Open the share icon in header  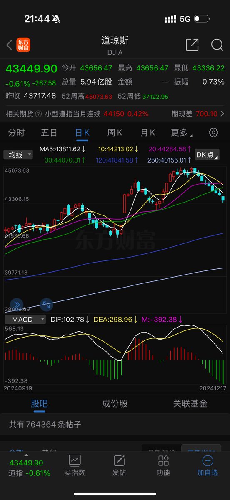tap(192, 45)
